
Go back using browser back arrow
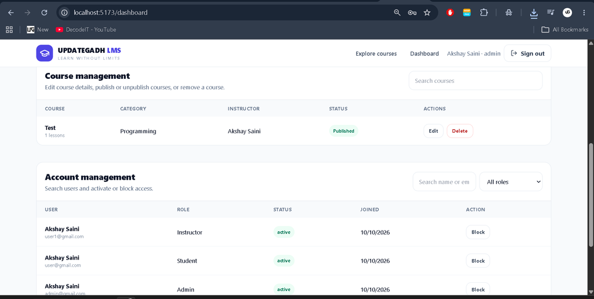[x=11, y=13]
